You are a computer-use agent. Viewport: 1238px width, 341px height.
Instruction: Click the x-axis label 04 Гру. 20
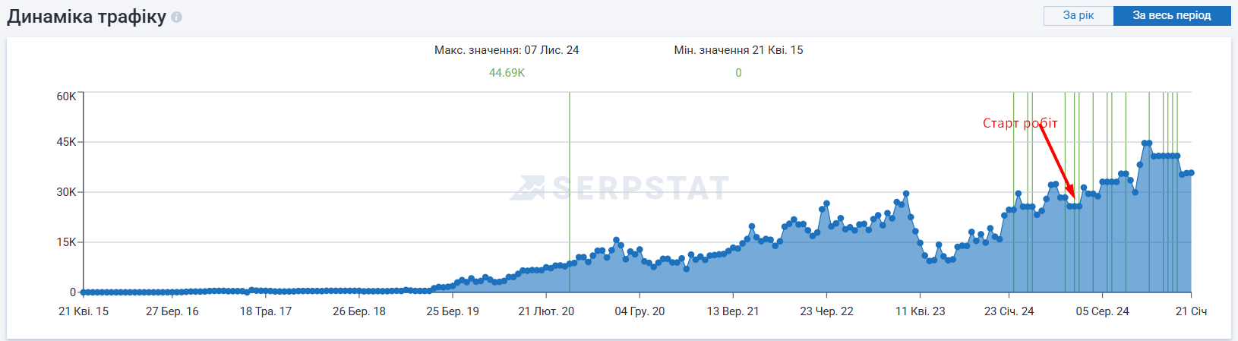click(x=640, y=311)
